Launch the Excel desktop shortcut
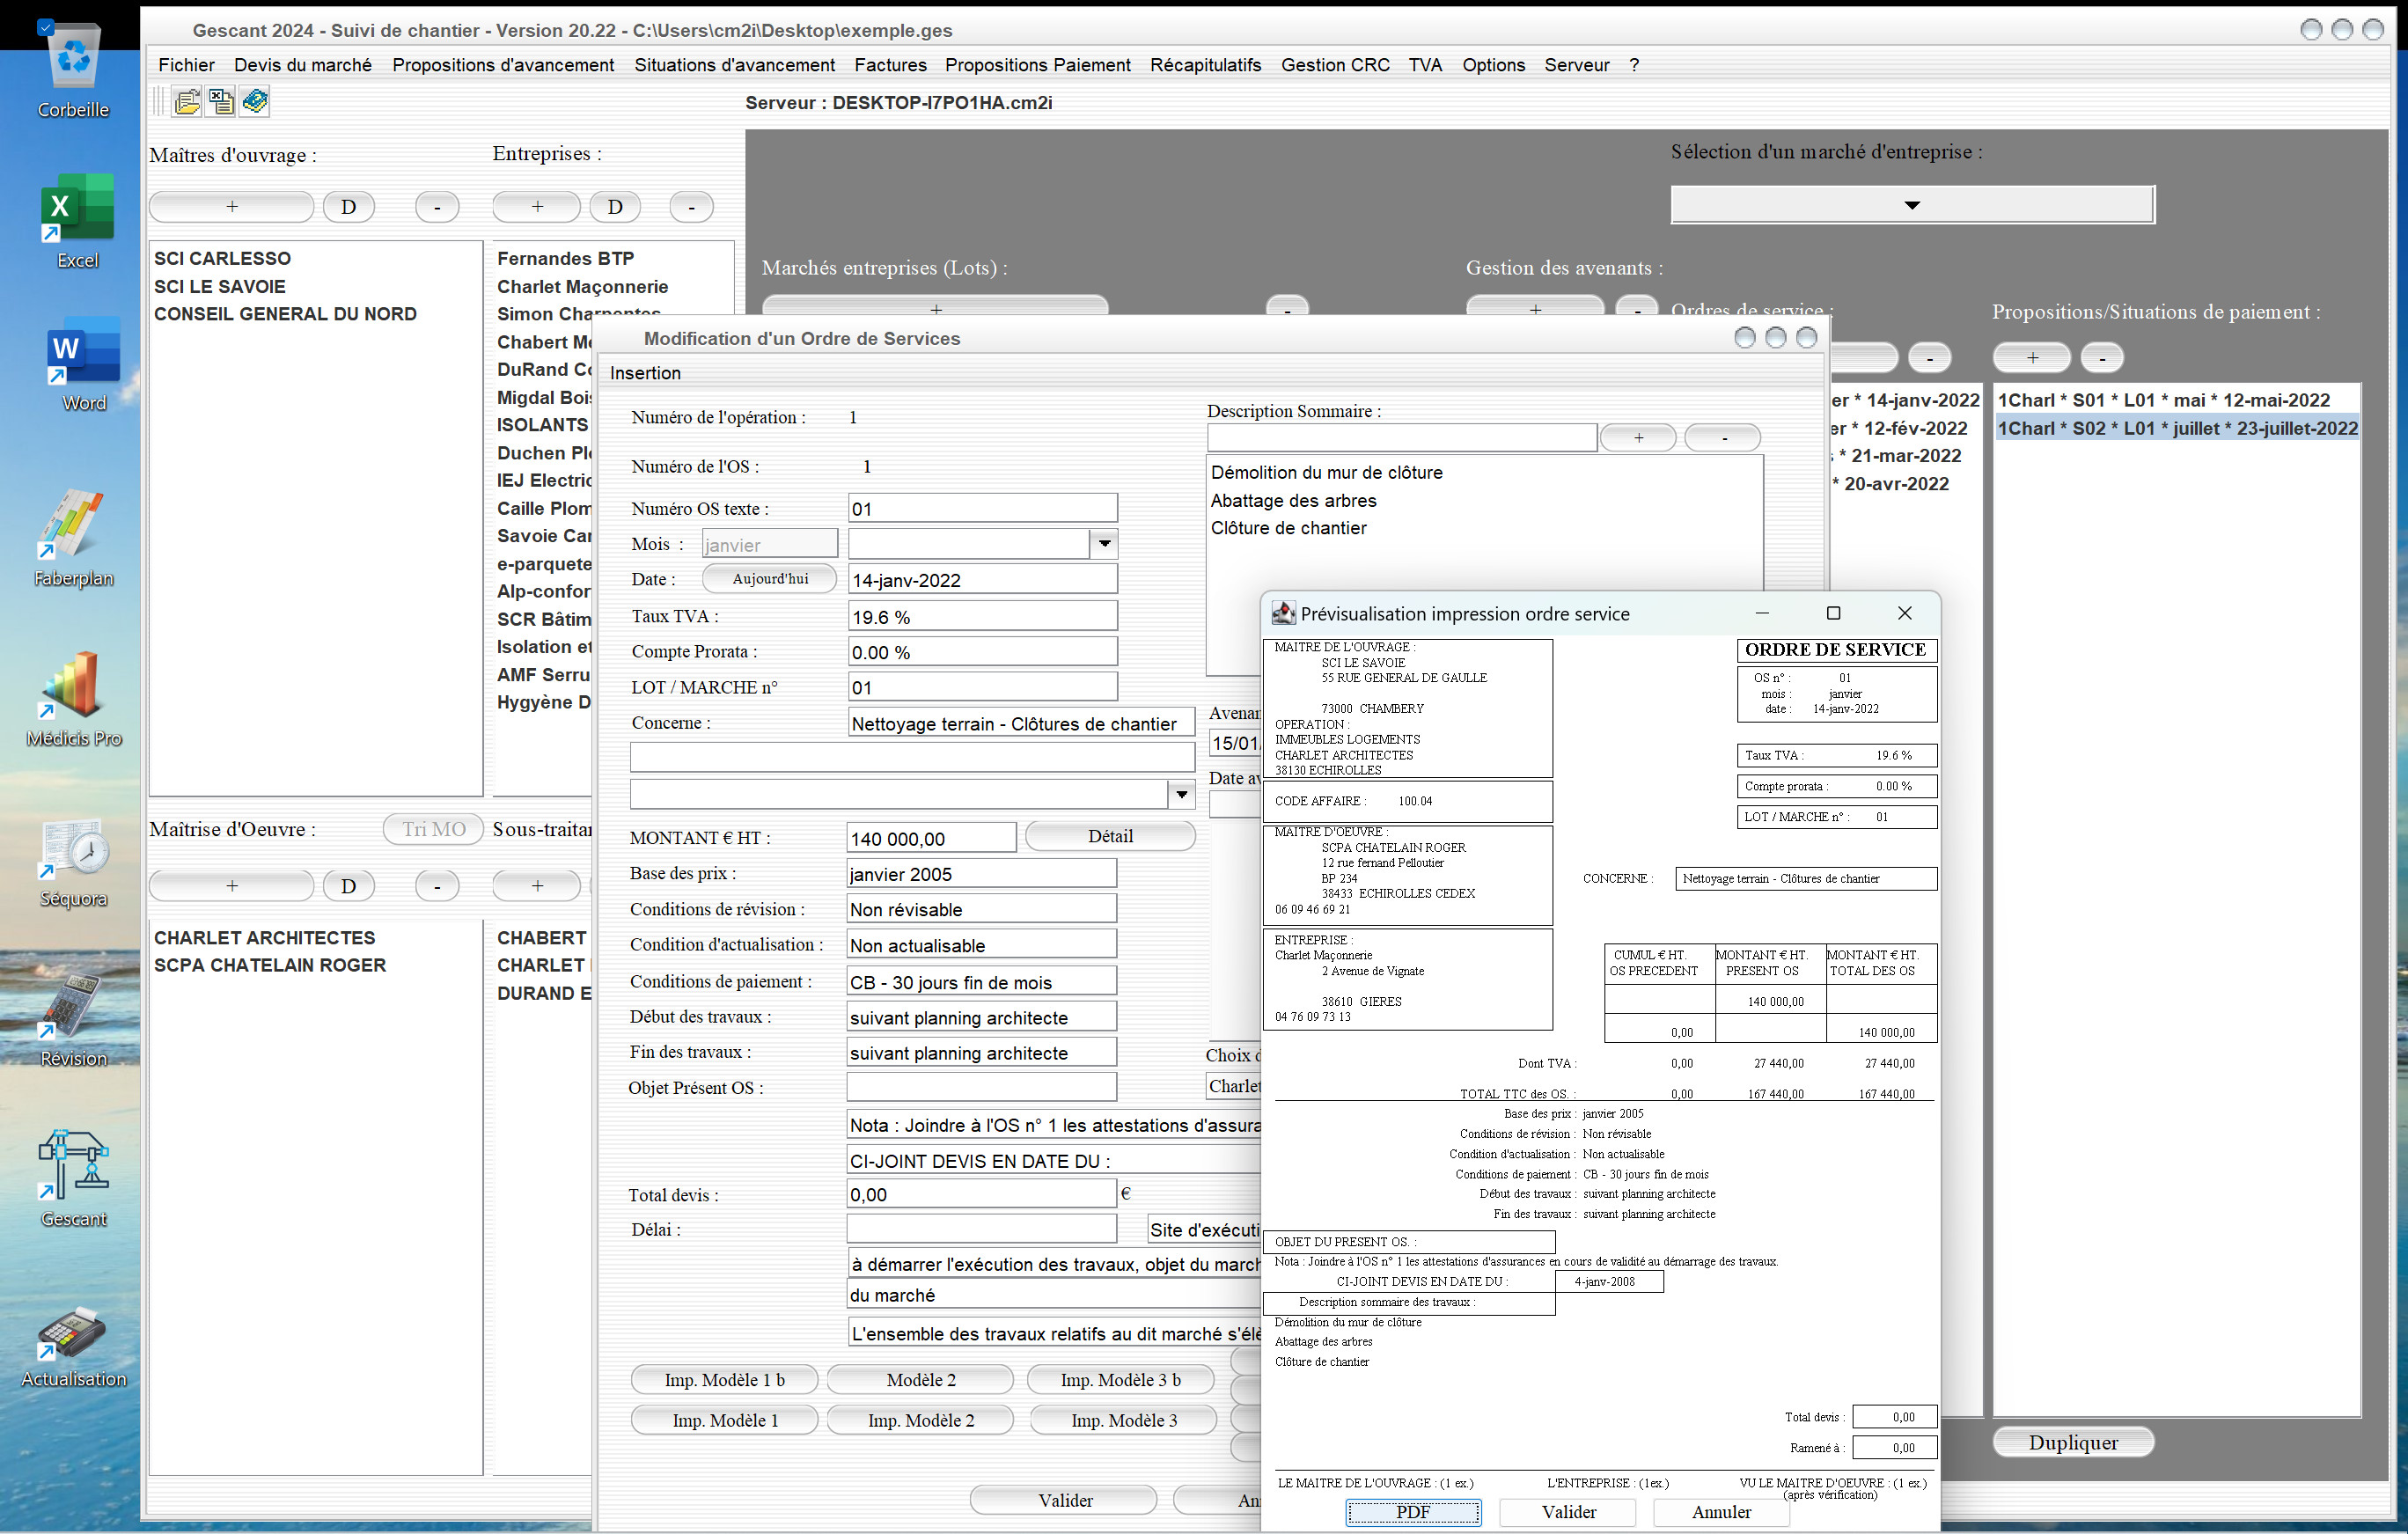The image size is (2408, 1534). 77,221
